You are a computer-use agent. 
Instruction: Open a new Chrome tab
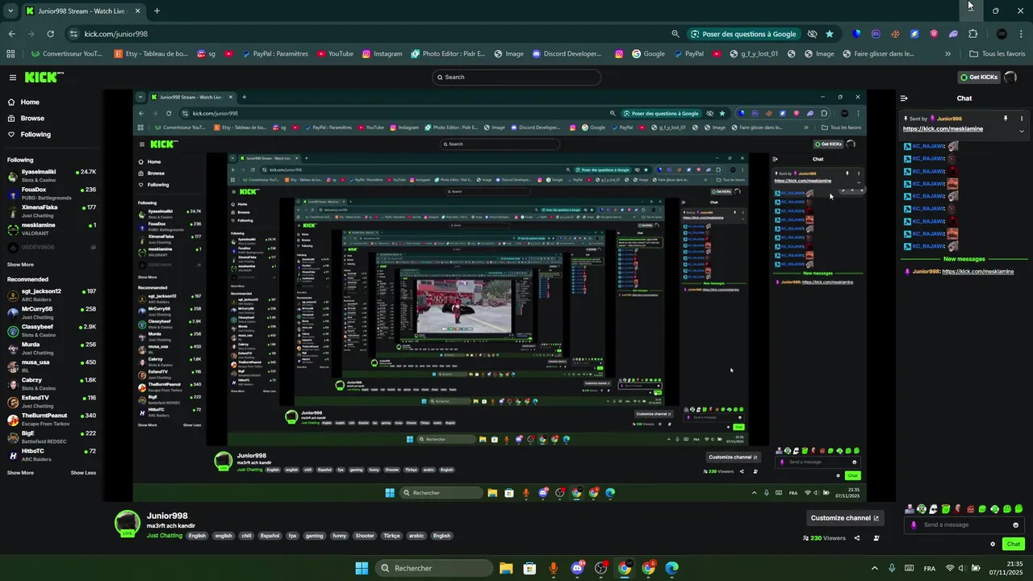(x=157, y=11)
